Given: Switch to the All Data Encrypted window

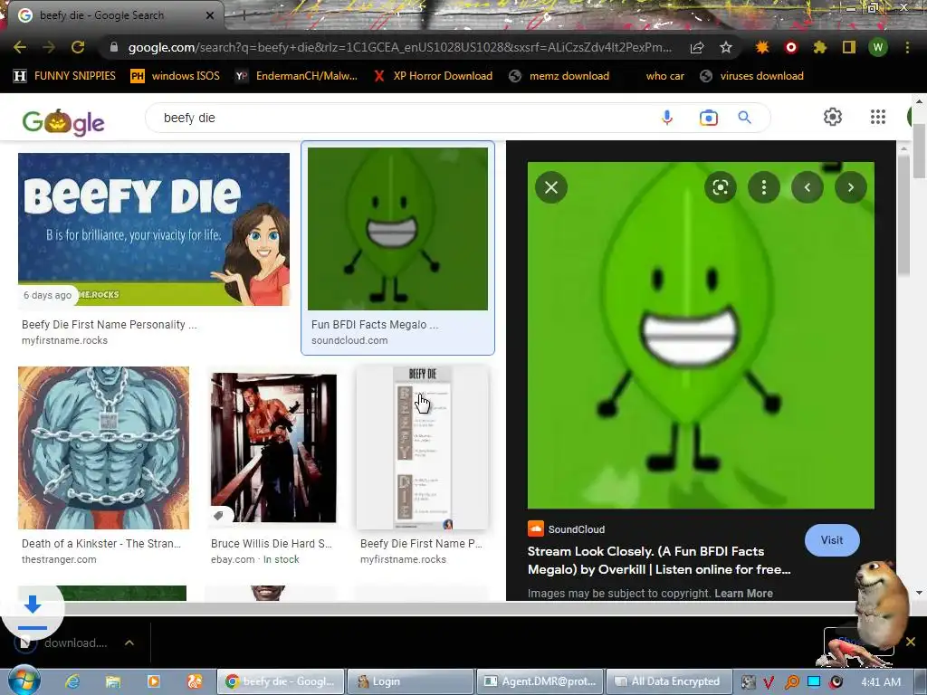Looking at the screenshot, I should click(x=669, y=681).
